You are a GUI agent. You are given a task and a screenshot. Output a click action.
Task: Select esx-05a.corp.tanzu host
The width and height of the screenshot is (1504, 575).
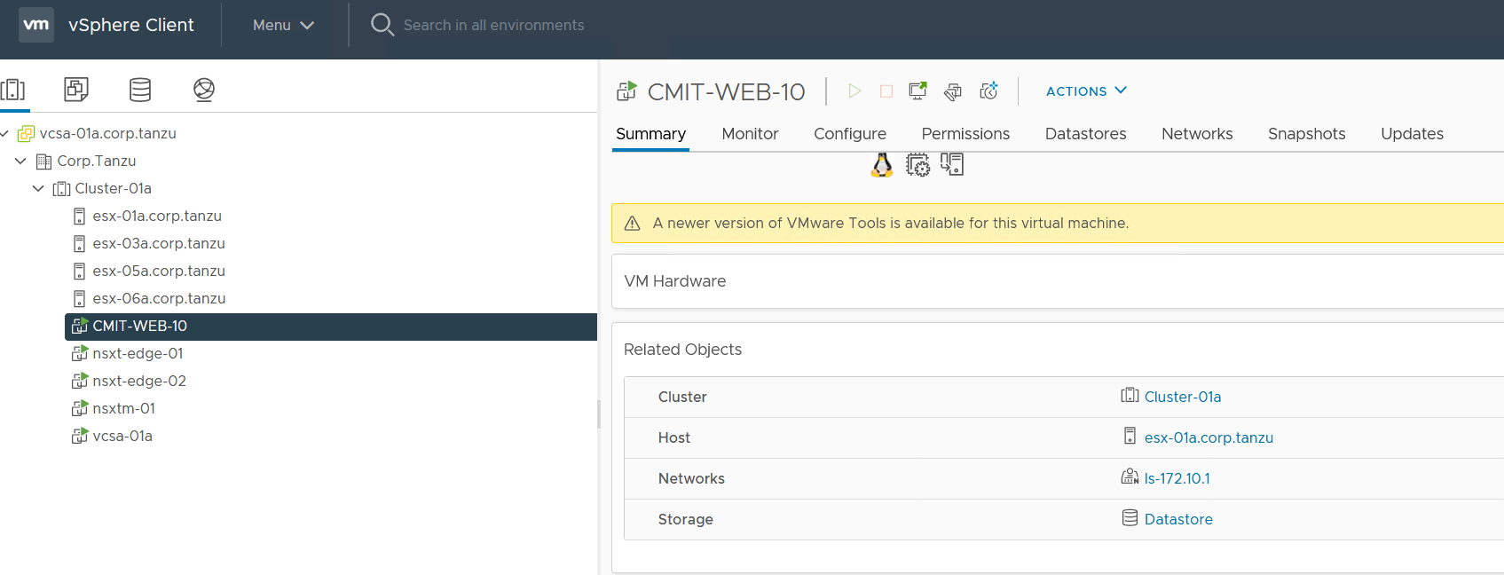point(159,271)
